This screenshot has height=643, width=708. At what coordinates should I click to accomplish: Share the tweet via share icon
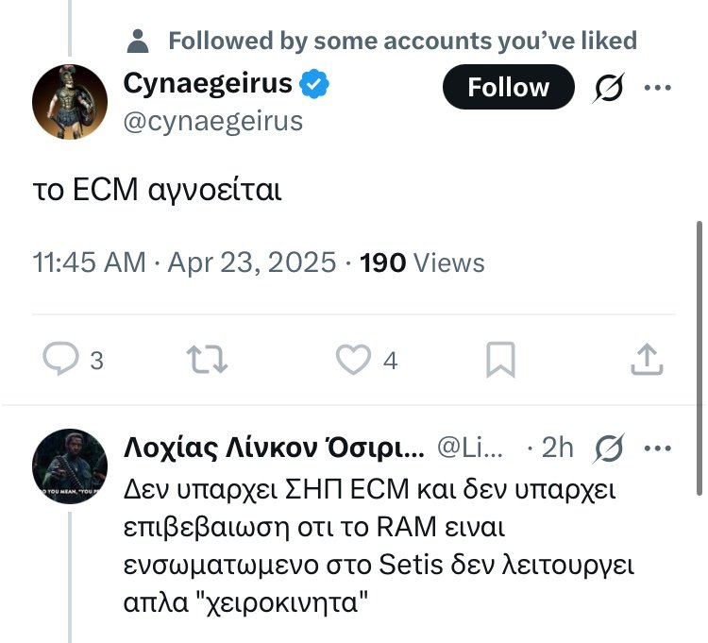point(645,360)
